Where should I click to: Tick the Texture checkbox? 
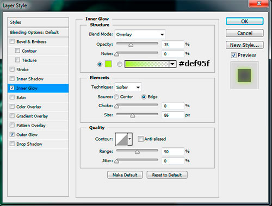point(17,60)
